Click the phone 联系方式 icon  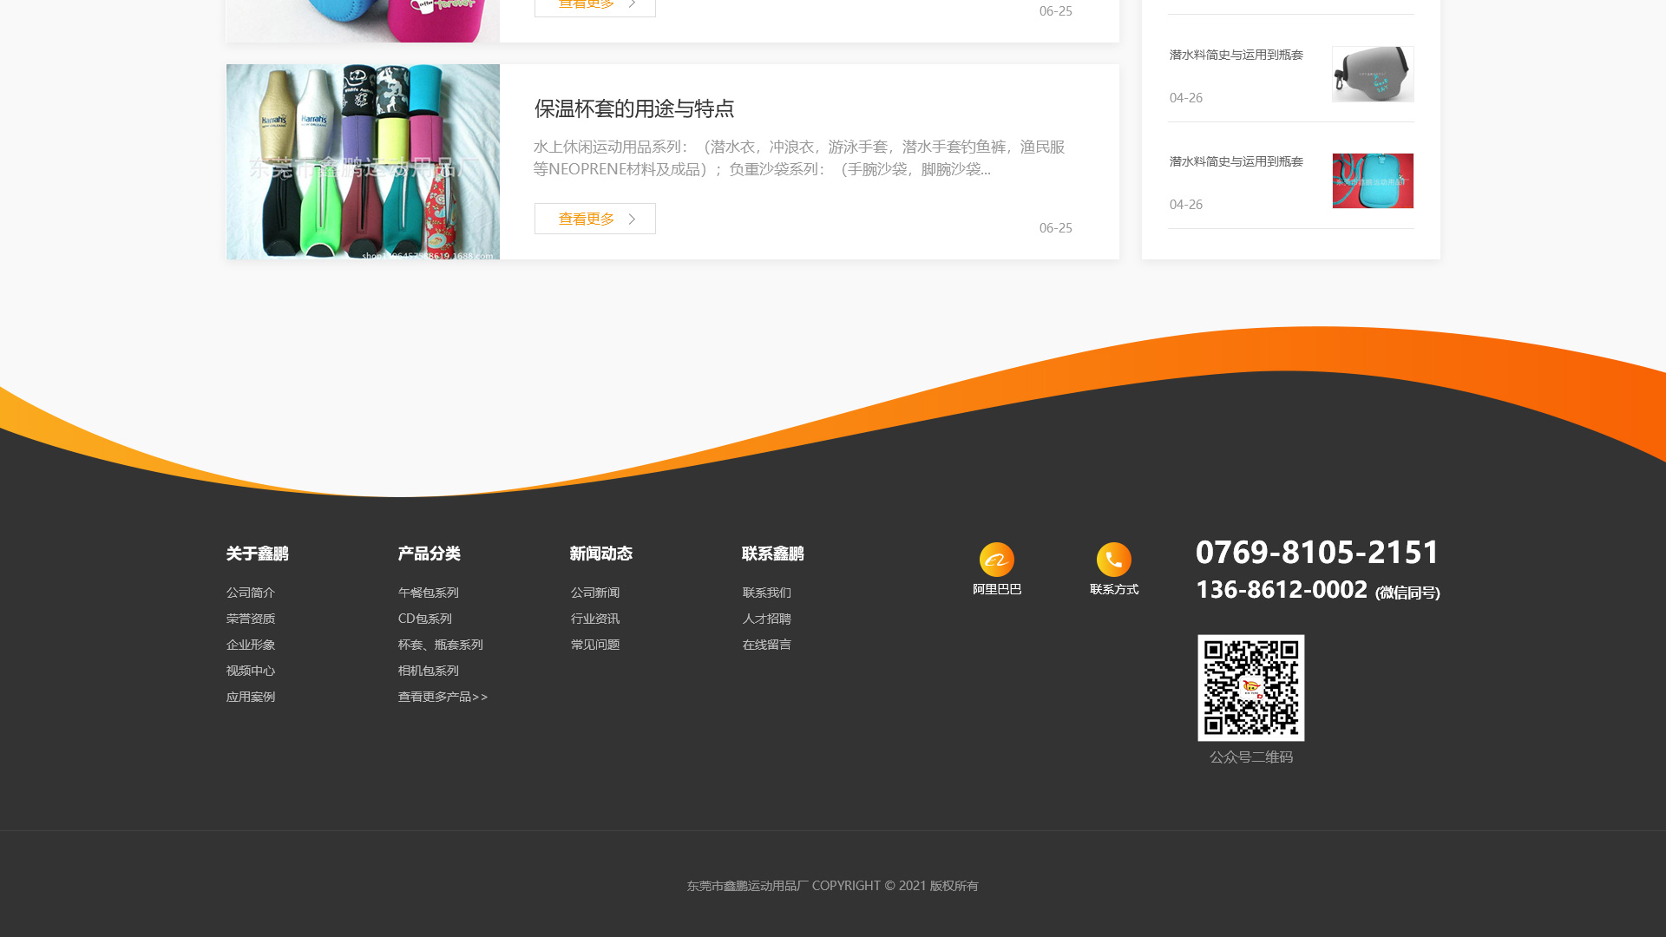1113,560
